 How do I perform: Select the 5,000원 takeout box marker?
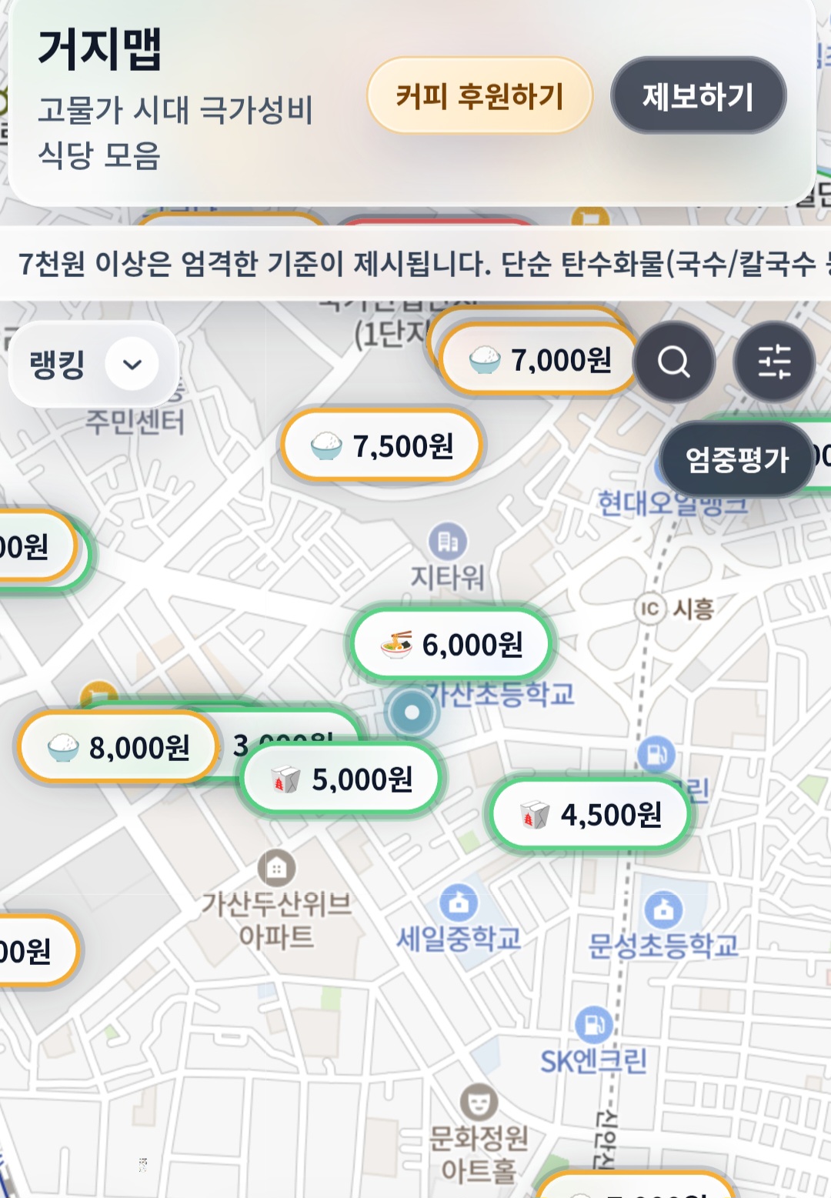(342, 780)
